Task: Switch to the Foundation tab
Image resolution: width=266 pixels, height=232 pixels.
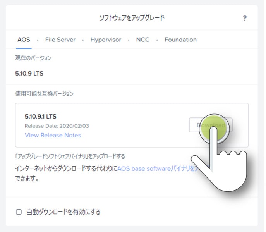Action: coord(180,40)
